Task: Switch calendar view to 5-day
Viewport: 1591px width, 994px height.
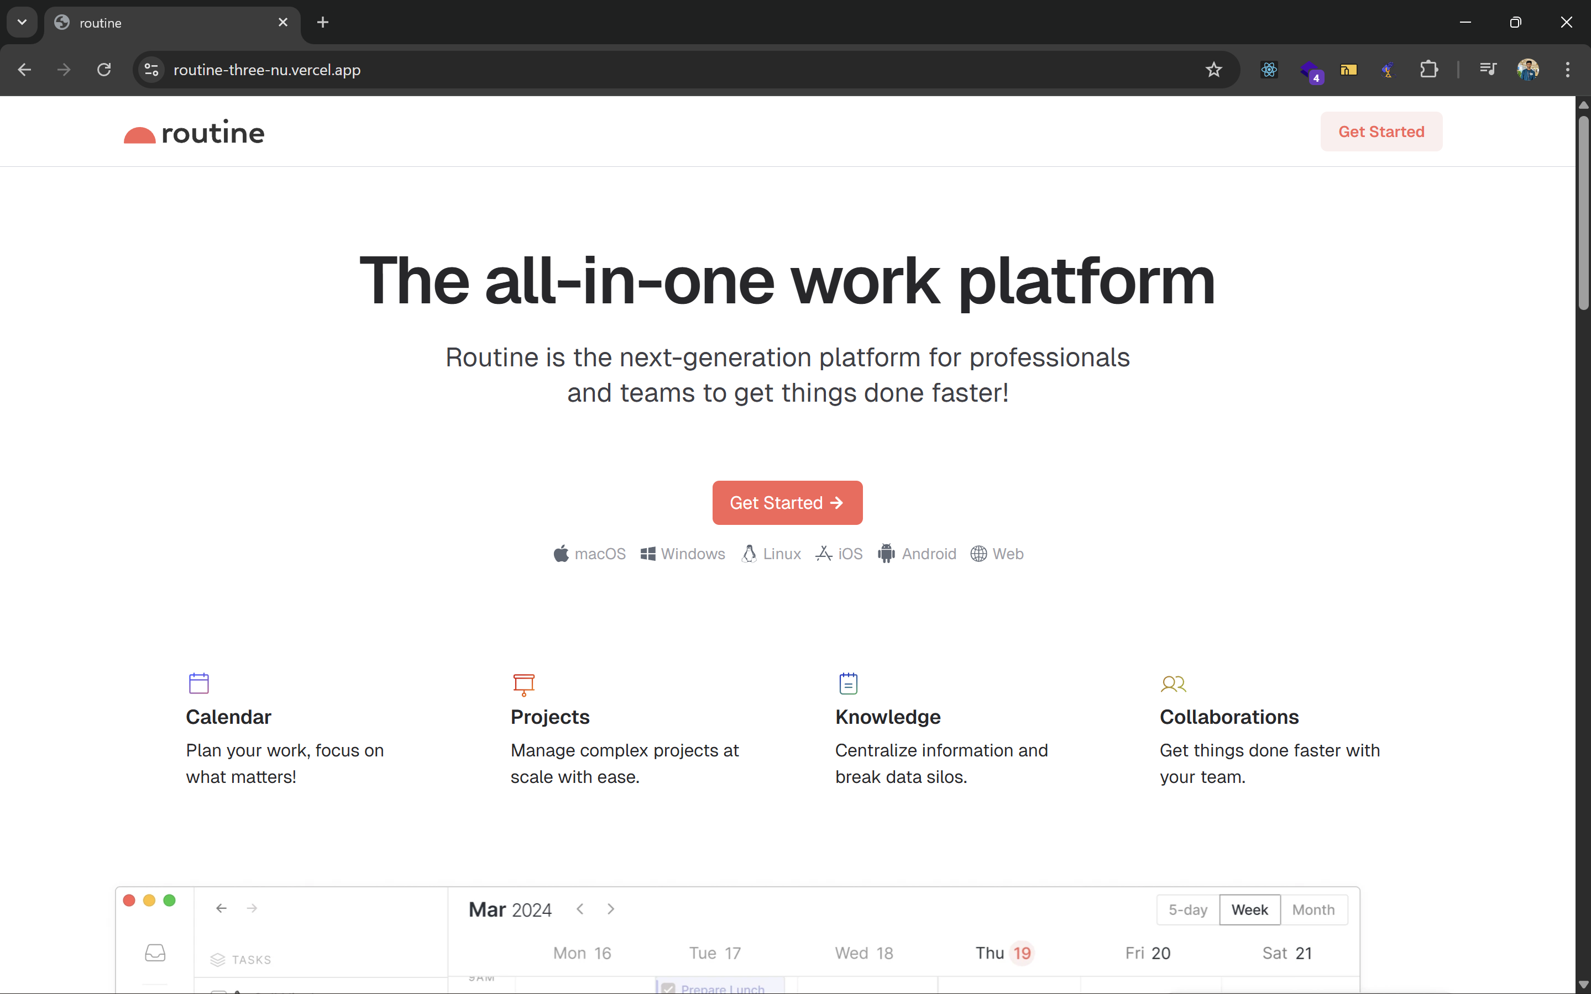Action: click(1187, 909)
